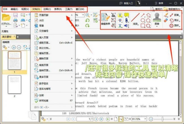Choose 拆分文档 from Document menu
Image resolution: width=184 pixels, height=124 pixels.
click(x=54, y=48)
